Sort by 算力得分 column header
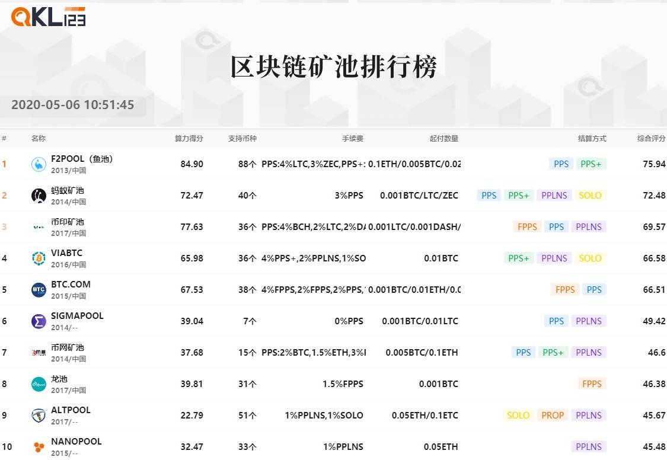This screenshot has width=667, height=460. click(x=189, y=139)
